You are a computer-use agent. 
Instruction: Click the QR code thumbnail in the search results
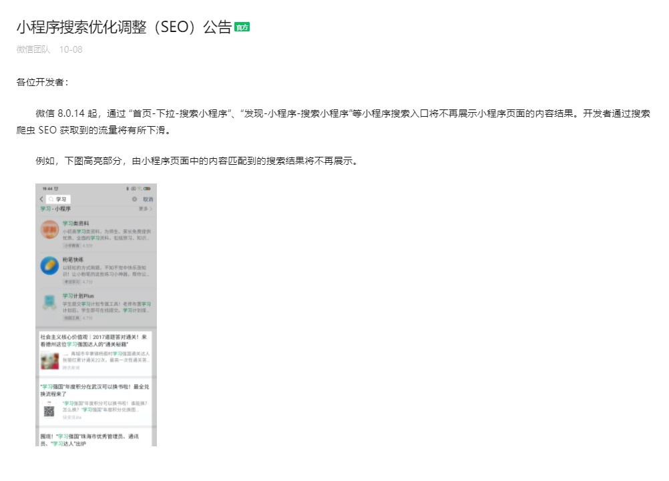(49, 410)
